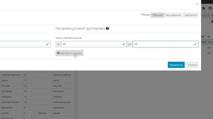Click the count '27' cell
The image size is (213, 119).
28,75
